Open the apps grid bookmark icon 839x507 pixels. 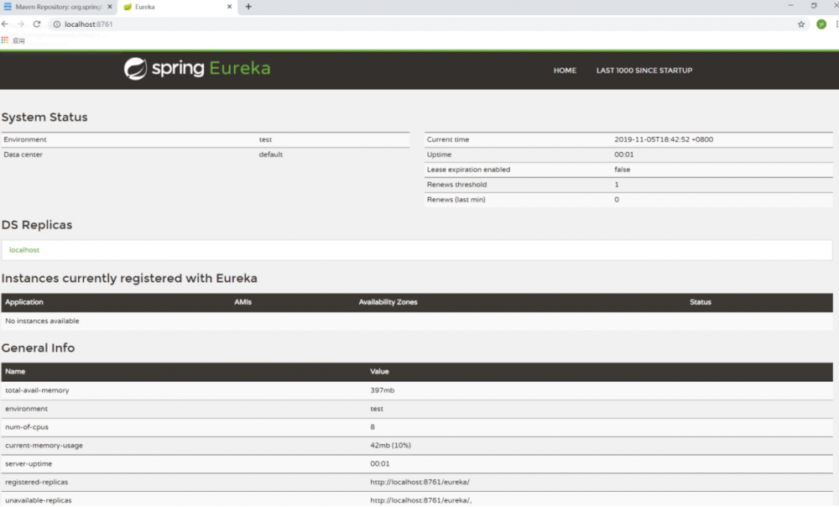click(5, 40)
